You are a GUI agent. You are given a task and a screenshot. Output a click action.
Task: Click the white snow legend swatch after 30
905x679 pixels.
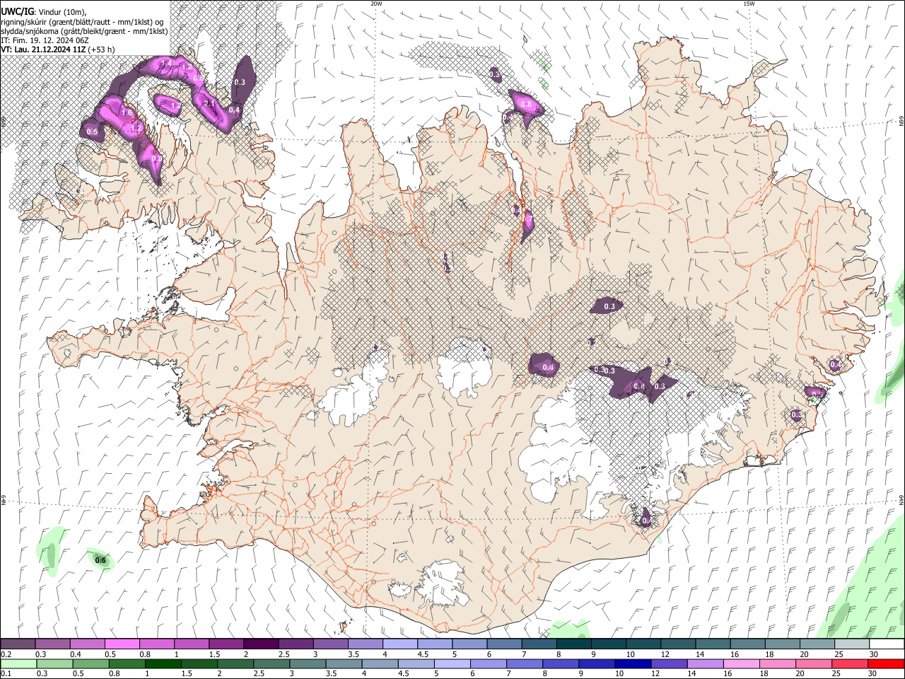886,644
